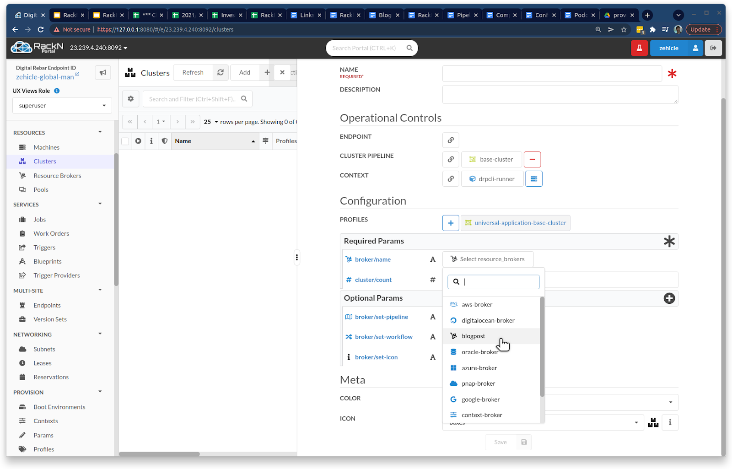Open table settings gear icon
This screenshot has width=732, height=469.
[x=131, y=99]
